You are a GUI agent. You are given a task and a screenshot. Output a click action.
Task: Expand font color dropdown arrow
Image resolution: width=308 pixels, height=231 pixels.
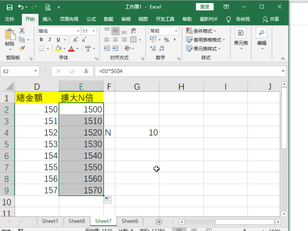(78, 49)
